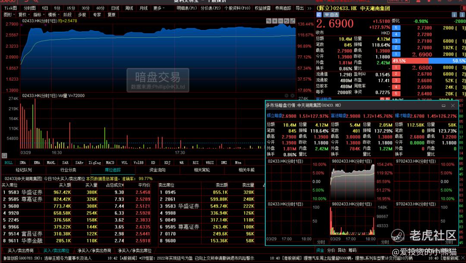Screen dimensions: 466x263
Task: Expand more toolbar items with >> arrow
Action: [309, 8]
